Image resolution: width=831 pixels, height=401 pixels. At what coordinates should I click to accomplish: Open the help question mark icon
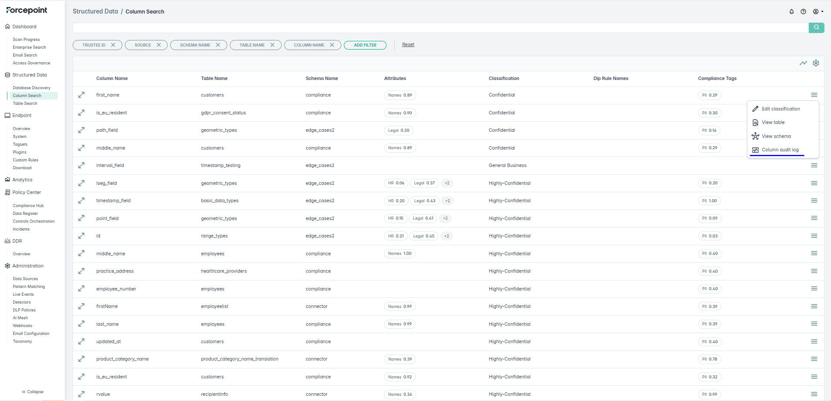(x=803, y=12)
